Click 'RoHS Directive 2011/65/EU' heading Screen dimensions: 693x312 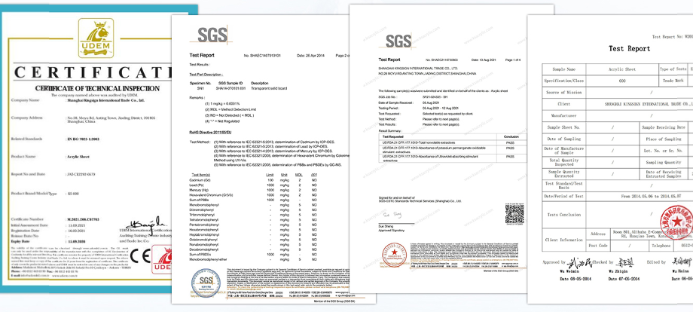click(210, 132)
